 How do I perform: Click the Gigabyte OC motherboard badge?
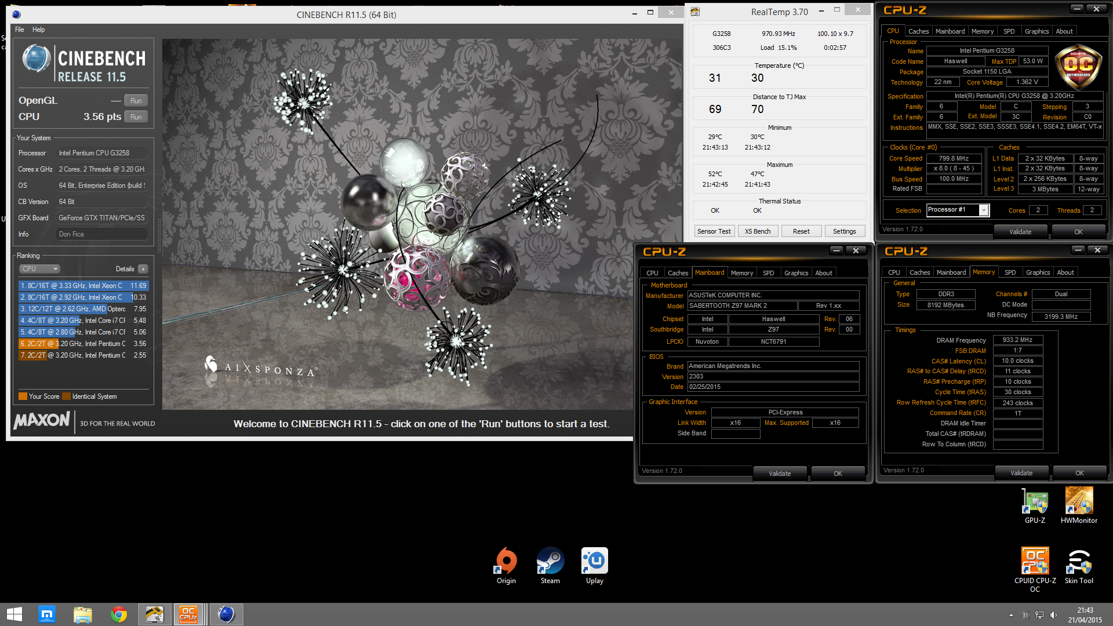pyautogui.click(x=1078, y=67)
